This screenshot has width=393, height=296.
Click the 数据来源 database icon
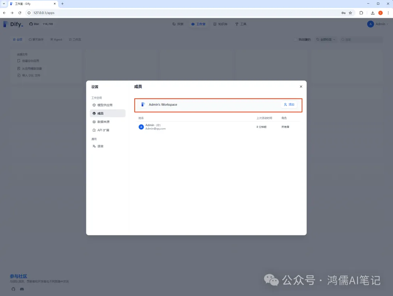point(94,122)
